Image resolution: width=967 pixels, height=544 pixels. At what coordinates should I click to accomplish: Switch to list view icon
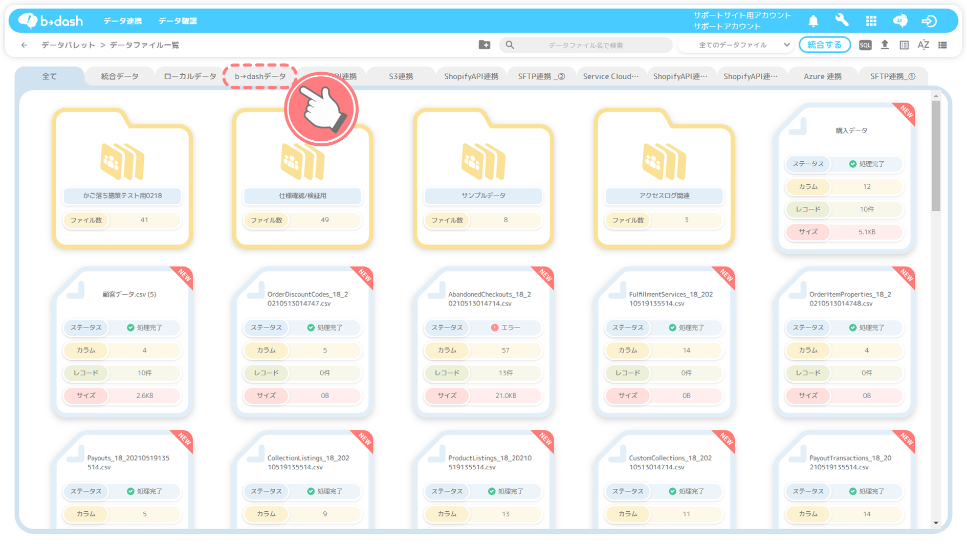942,45
